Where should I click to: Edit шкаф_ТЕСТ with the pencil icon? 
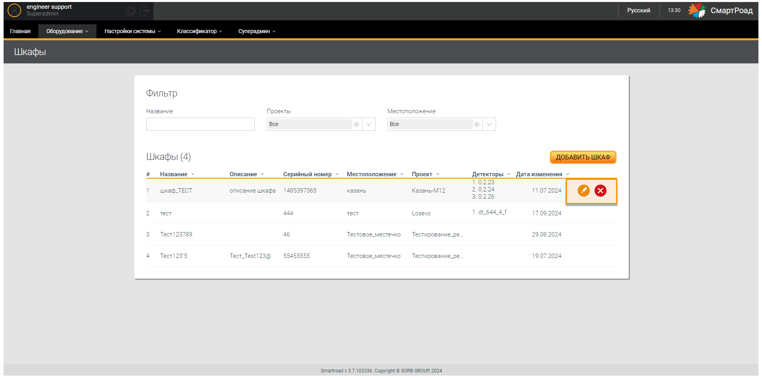[584, 191]
